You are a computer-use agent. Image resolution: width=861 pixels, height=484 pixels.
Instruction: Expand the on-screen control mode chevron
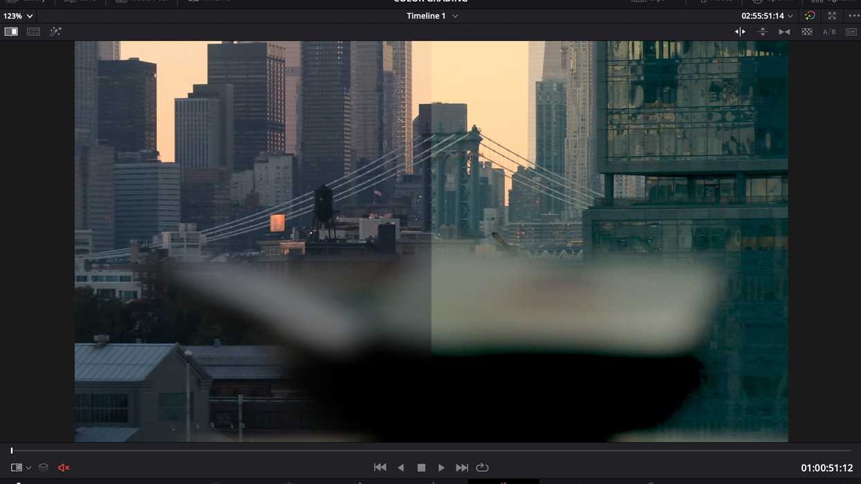pyautogui.click(x=28, y=468)
